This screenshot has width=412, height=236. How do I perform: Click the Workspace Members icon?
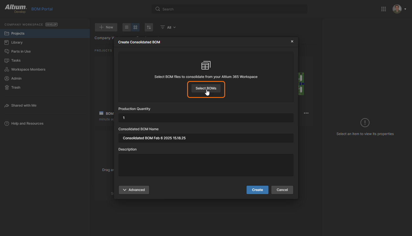coord(7,69)
